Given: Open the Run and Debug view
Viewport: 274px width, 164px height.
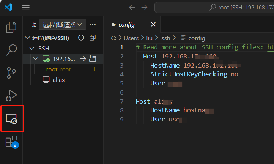Looking at the screenshot, I should click(x=11, y=96).
